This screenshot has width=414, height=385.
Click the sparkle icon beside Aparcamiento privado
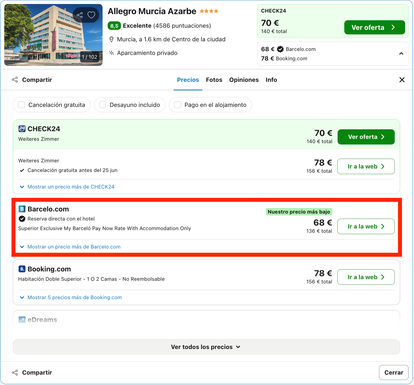[x=112, y=53]
